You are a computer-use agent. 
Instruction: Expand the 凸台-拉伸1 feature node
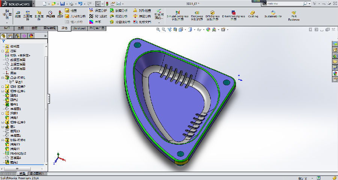(x=3, y=77)
